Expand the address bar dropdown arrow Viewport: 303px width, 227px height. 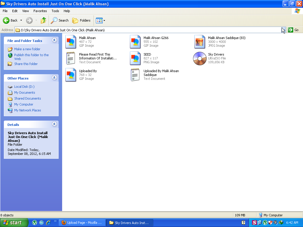point(283,30)
